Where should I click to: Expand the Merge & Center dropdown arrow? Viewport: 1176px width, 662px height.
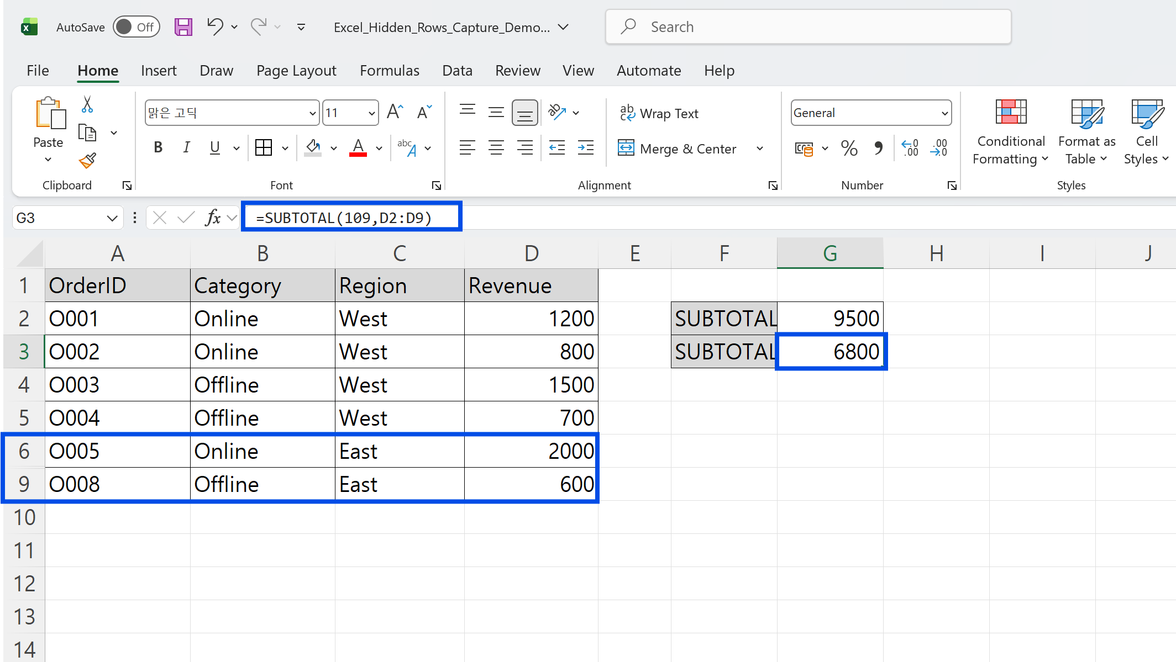760,149
